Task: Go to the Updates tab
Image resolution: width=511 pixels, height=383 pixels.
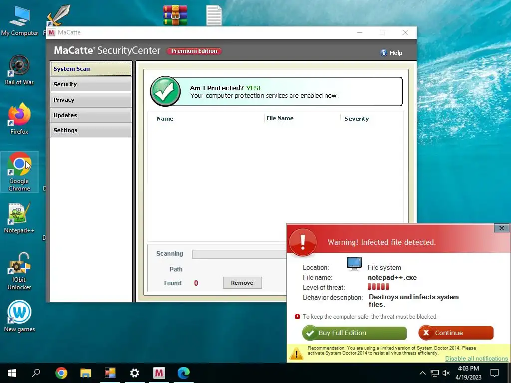Action: pos(91,115)
